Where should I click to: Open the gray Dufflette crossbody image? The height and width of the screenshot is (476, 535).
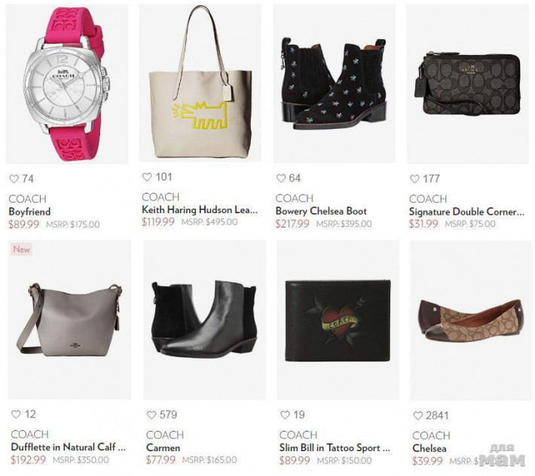point(69,319)
